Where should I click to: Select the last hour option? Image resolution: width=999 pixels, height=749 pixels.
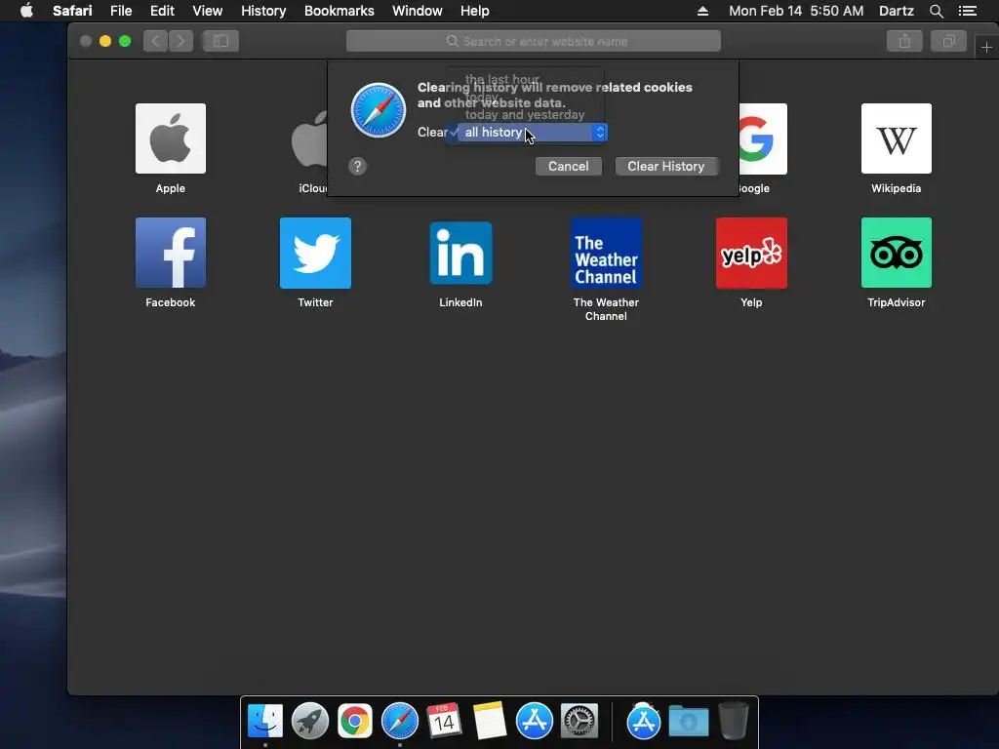502,80
